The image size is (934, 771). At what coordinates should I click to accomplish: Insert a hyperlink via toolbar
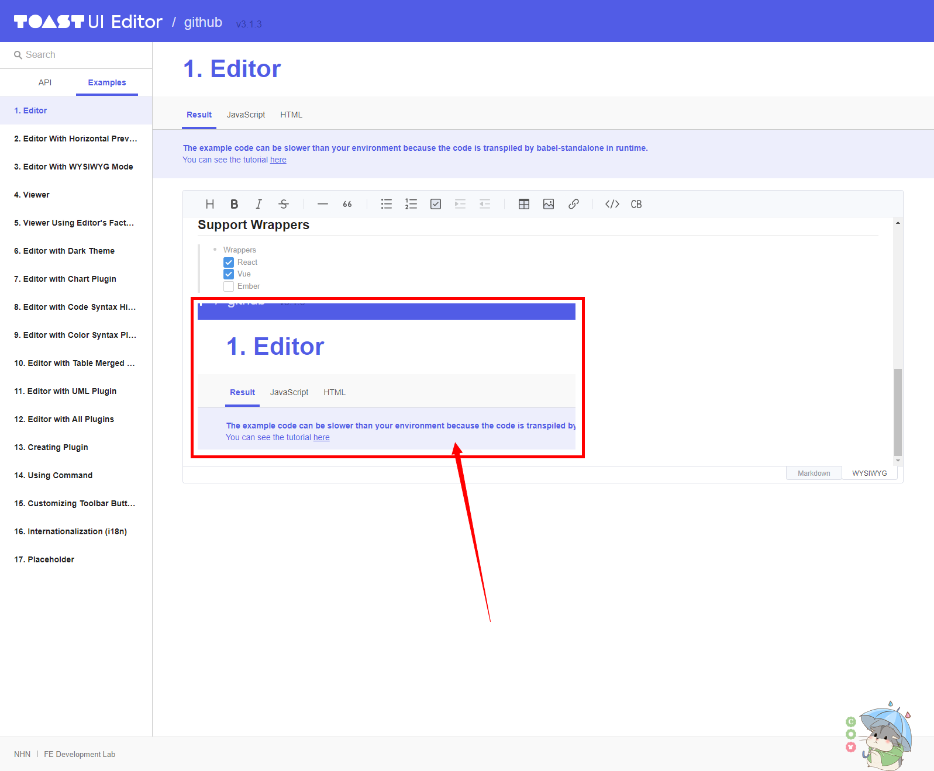coord(574,204)
